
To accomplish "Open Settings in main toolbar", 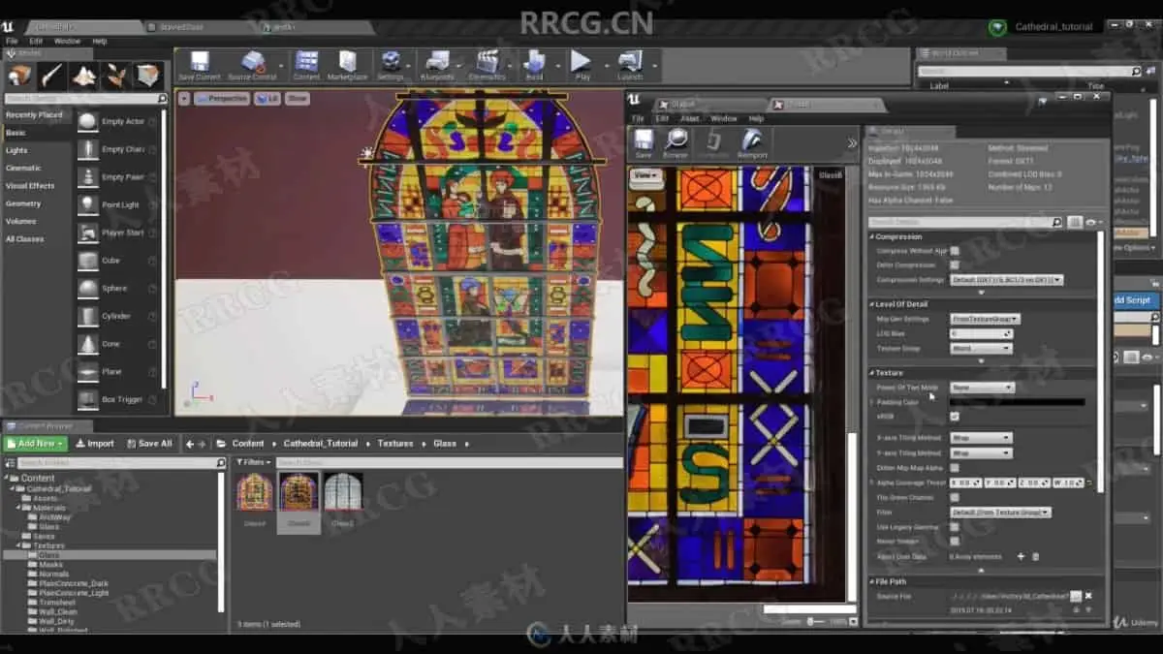I will [x=391, y=65].
